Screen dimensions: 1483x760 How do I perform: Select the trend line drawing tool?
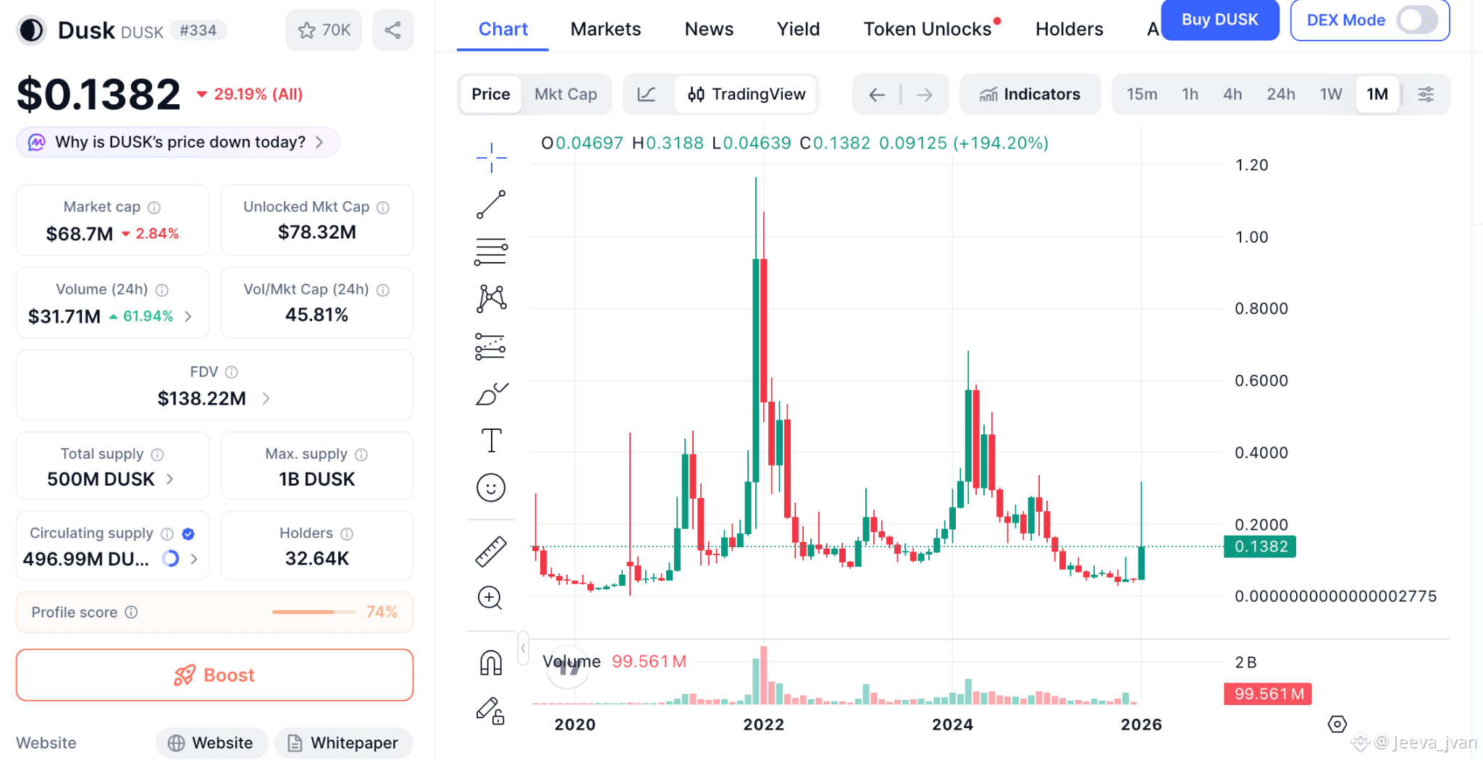click(x=491, y=205)
